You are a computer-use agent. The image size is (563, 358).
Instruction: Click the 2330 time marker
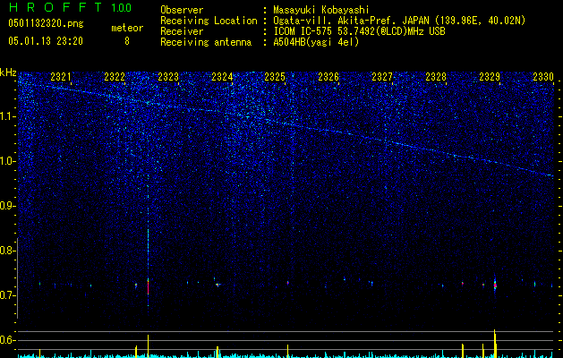[x=543, y=77]
